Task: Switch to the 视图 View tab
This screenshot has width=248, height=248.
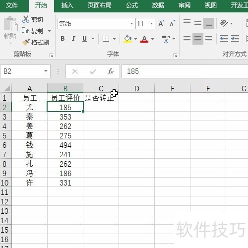Action: [x=210, y=5]
